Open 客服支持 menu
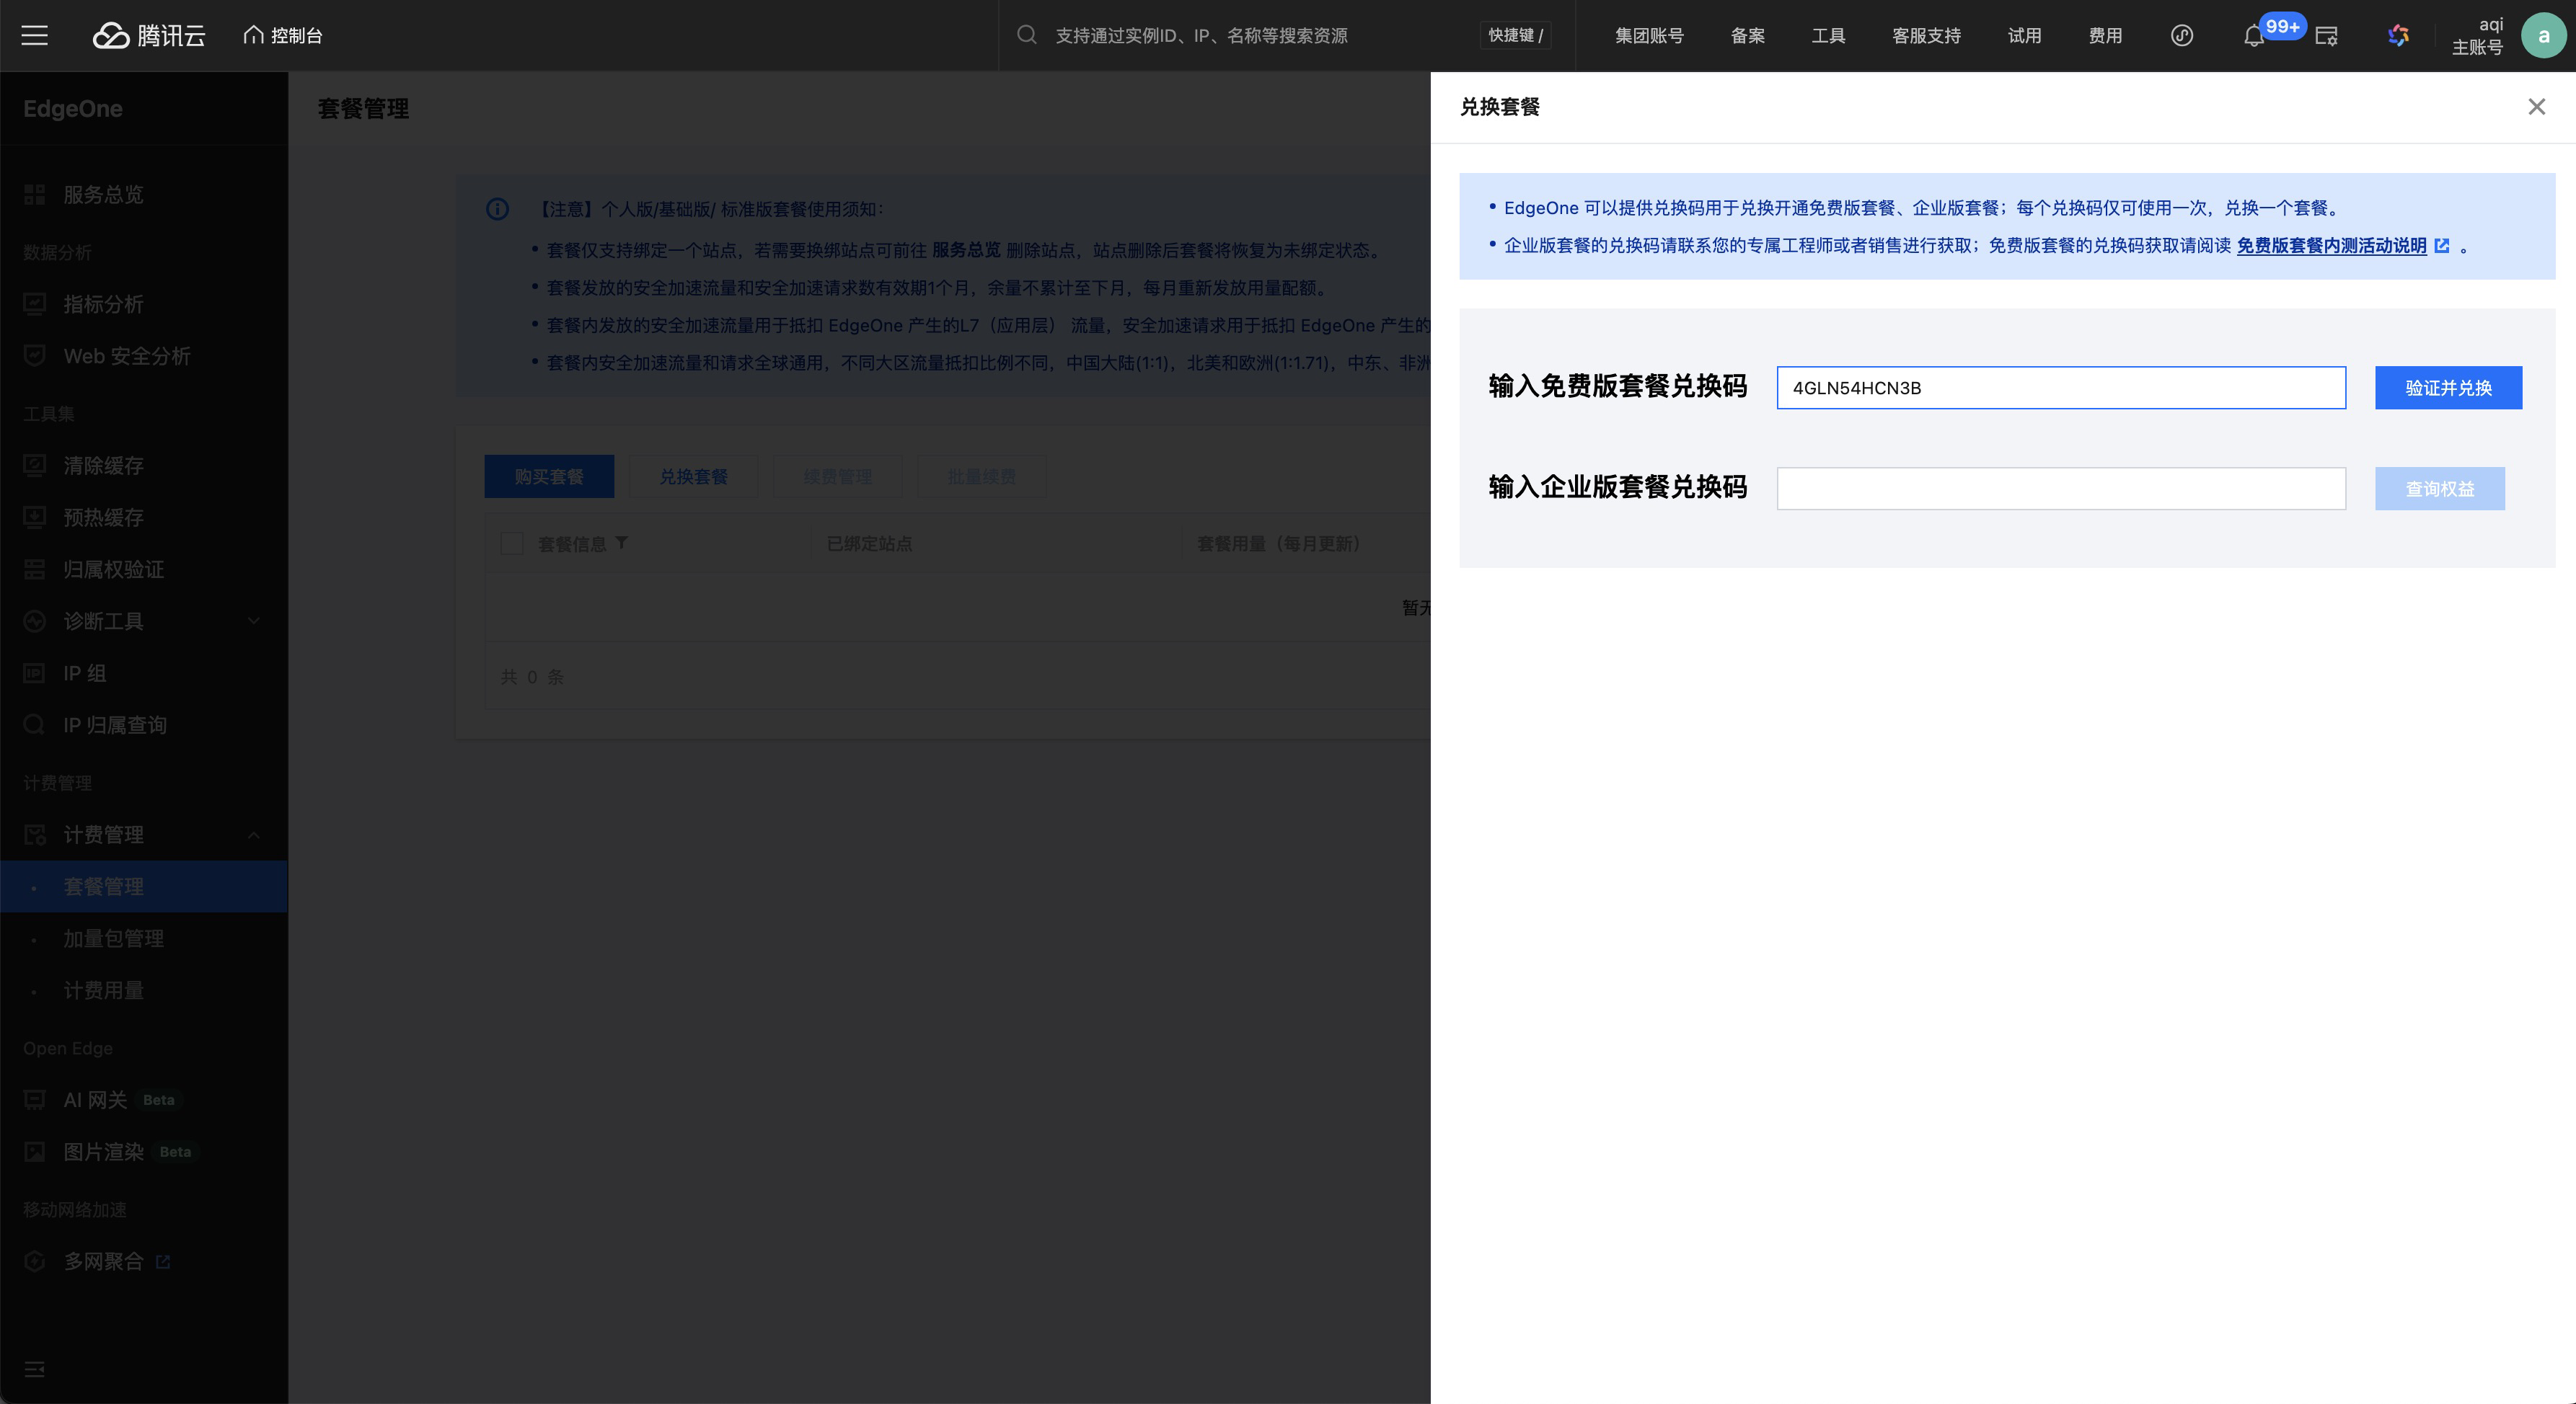Screen dimensions: 2576x1404 pyautogui.click(x=1926, y=35)
